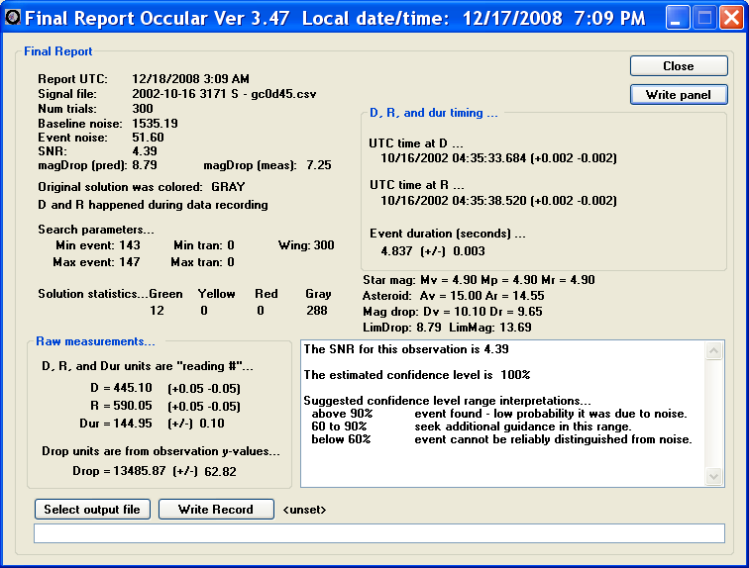Viewport: 749px width, 568px height.
Task: Click 'Search parameters...' label
Action: (x=95, y=230)
